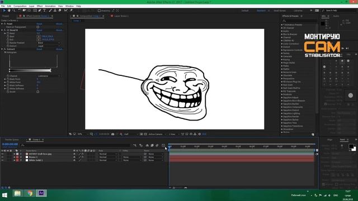The image size is (358, 201).
Task: Toggle Paint on Transparent checkbox
Action: [x=38, y=27]
